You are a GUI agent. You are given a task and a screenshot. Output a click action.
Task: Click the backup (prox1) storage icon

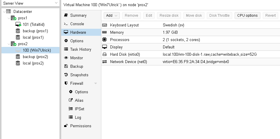pos(18,31)
